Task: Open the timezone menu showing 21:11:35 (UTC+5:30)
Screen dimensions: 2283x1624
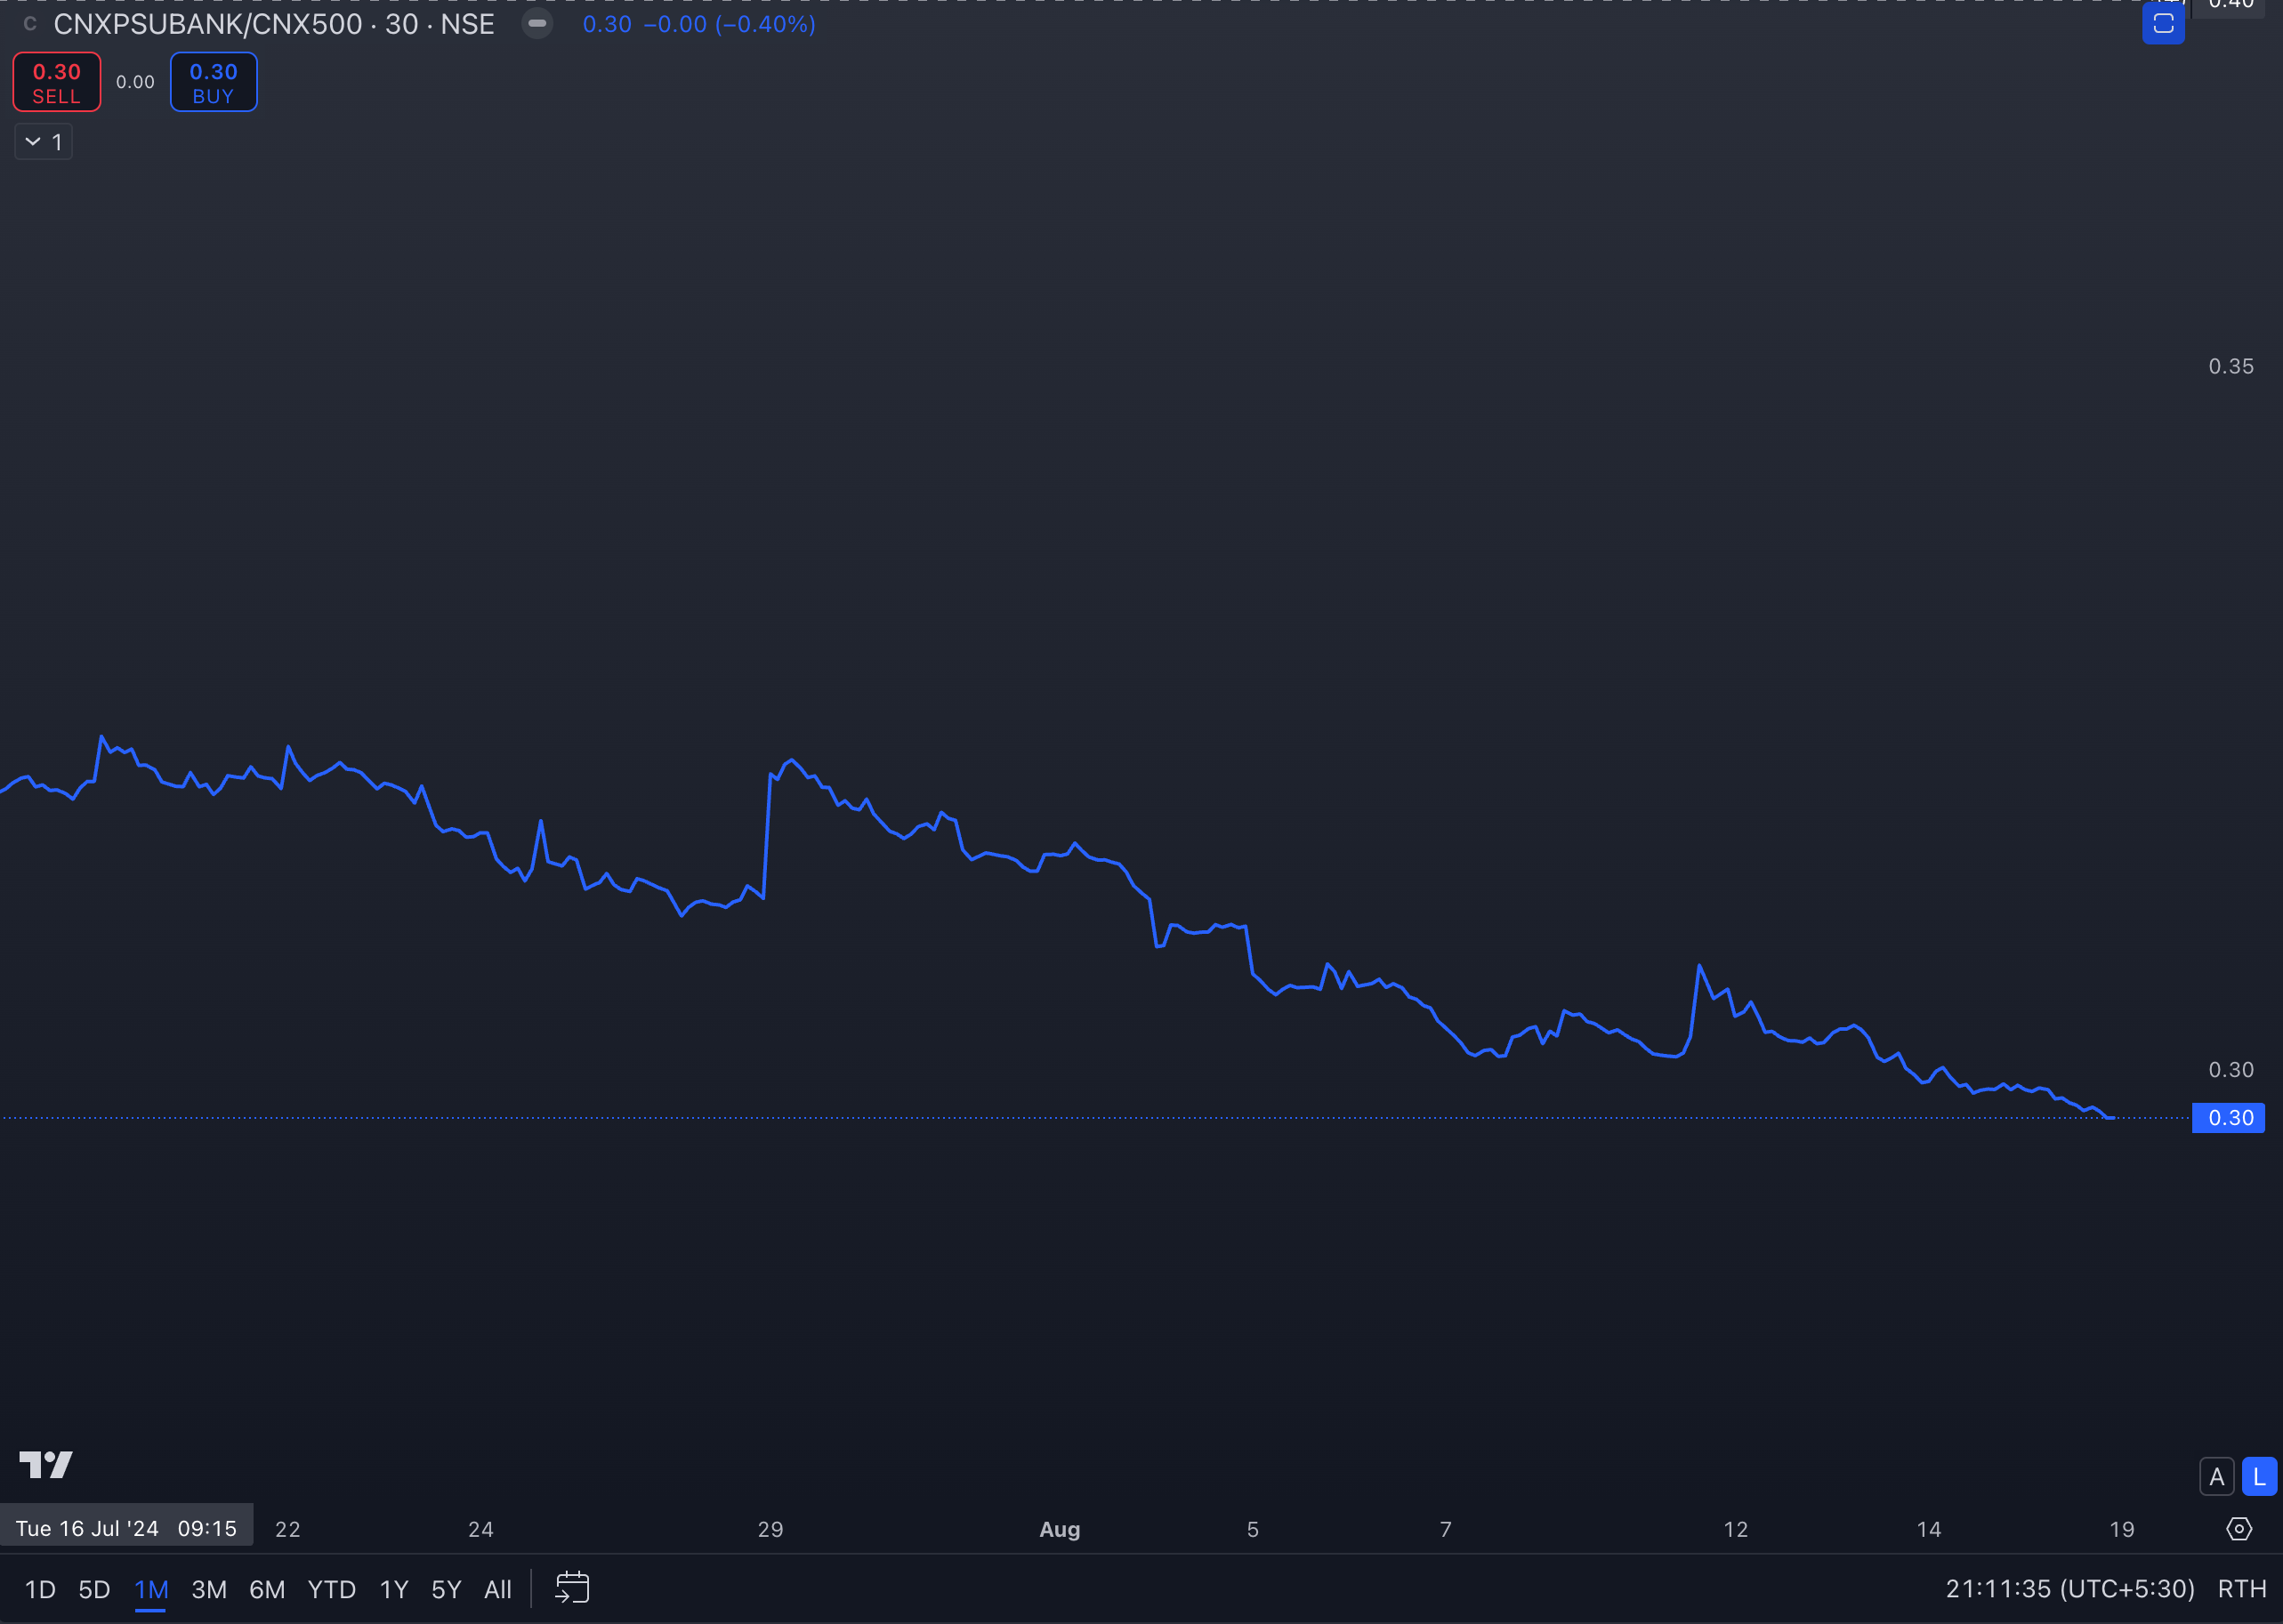Action: click(2069, 1589)
